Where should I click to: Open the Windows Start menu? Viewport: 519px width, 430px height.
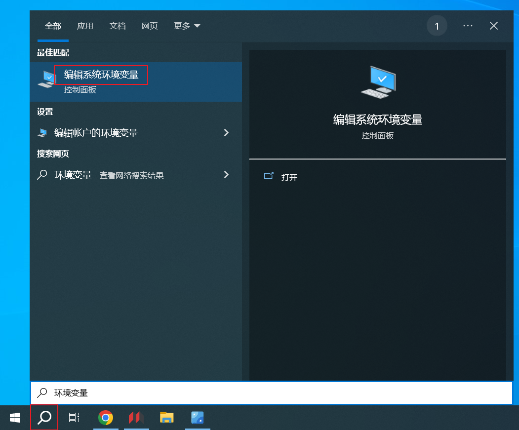click(x=15, y=418)
